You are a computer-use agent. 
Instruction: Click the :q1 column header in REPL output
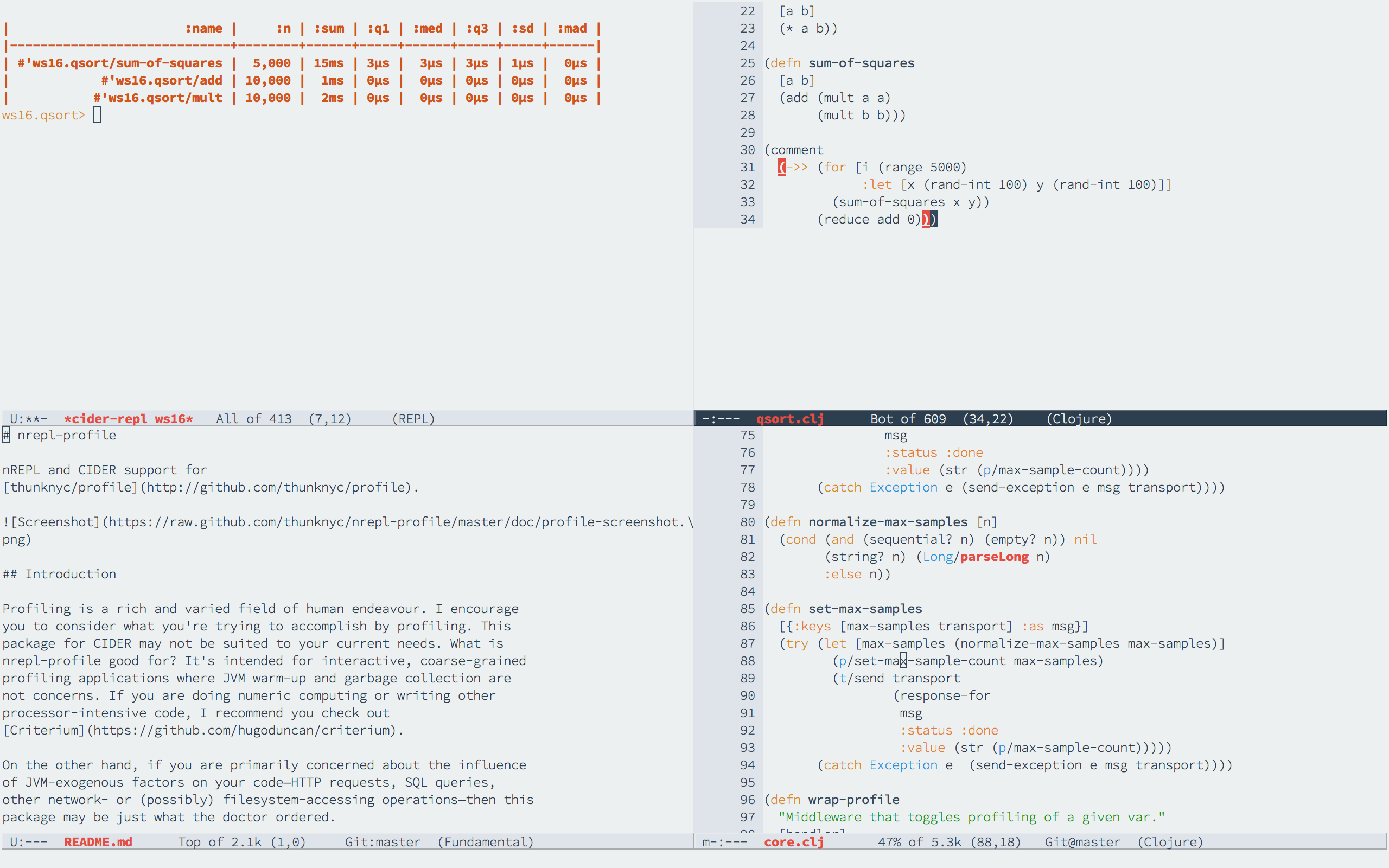click(378, 28)
